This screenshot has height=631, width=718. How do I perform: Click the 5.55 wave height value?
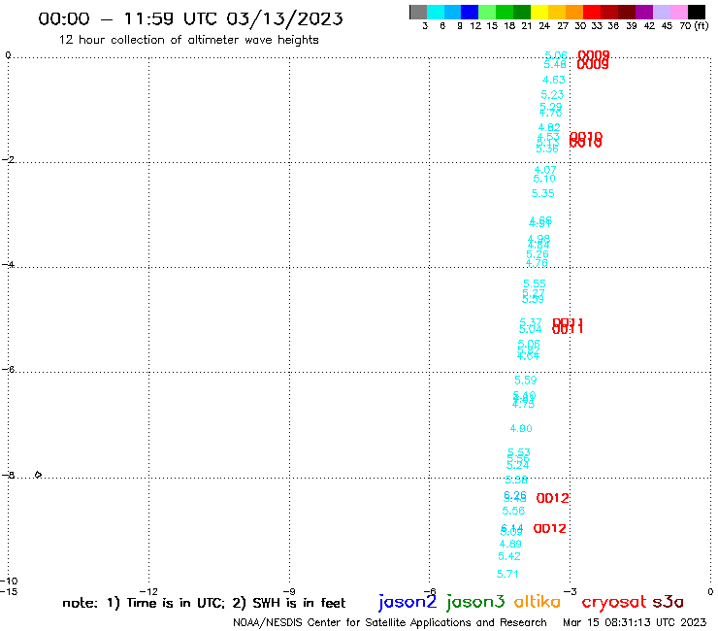[535, 283]
